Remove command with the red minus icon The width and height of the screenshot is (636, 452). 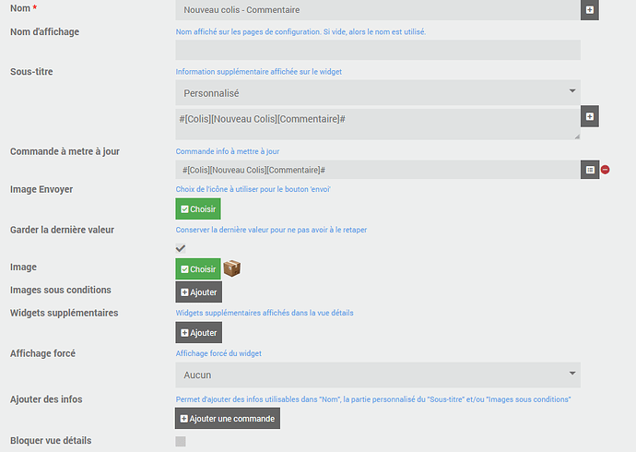point(606,170)
